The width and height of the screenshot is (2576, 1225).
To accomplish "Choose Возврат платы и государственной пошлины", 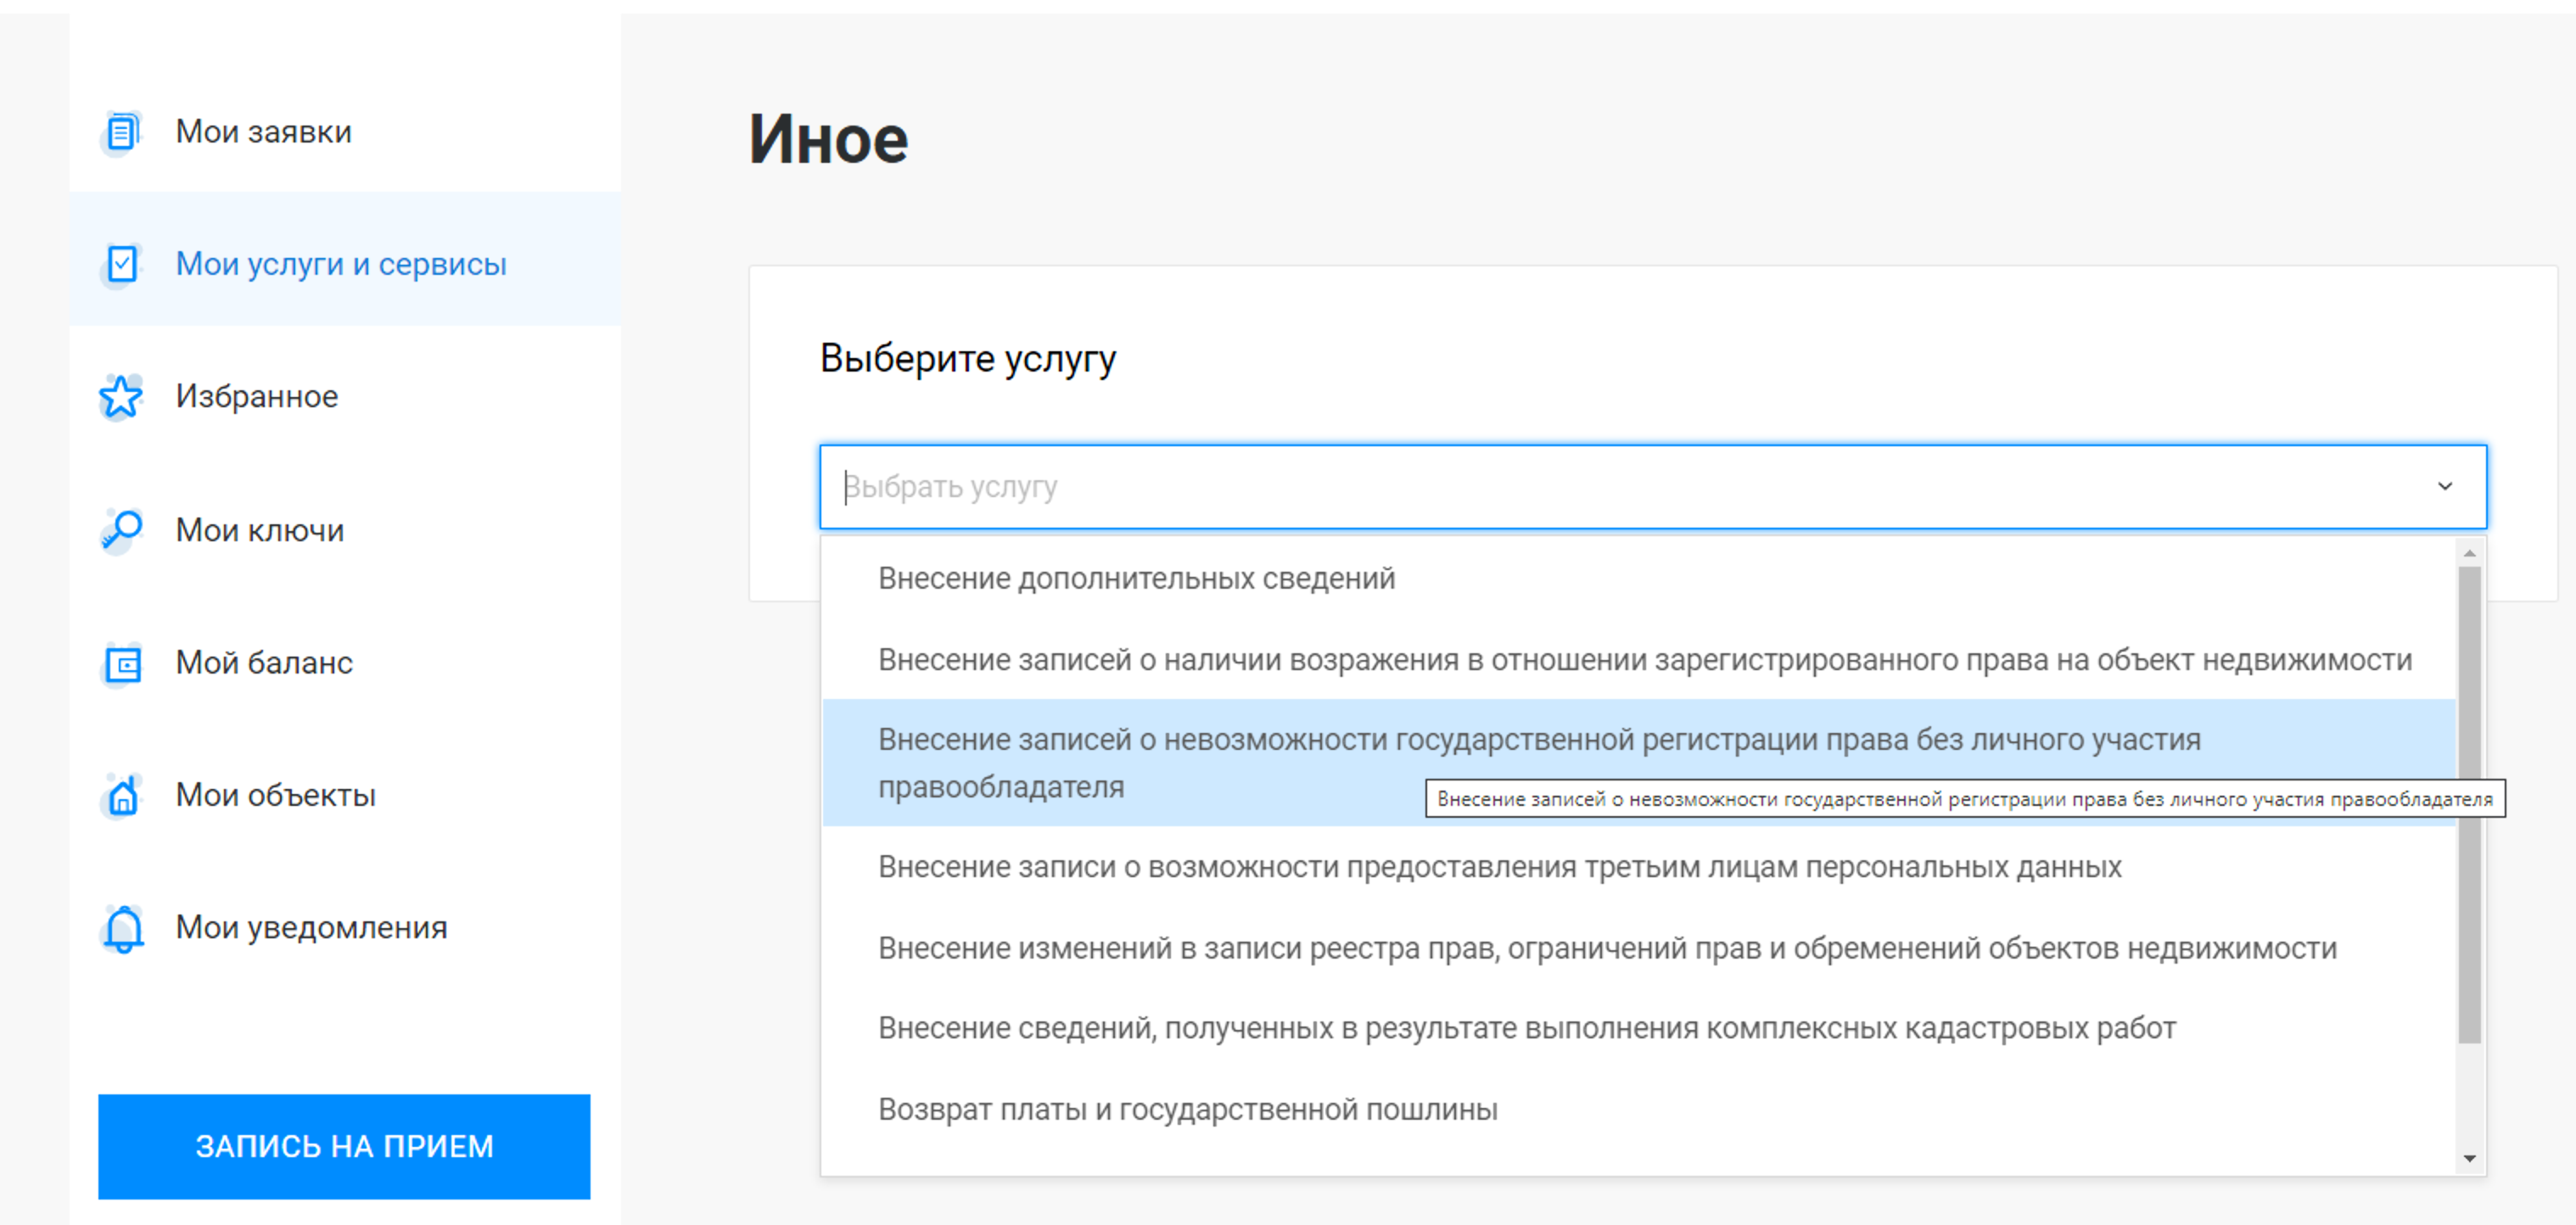I will 1638,1110.
